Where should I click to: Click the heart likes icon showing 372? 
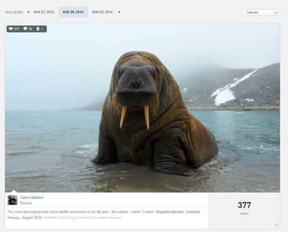(x=11, y=29)
